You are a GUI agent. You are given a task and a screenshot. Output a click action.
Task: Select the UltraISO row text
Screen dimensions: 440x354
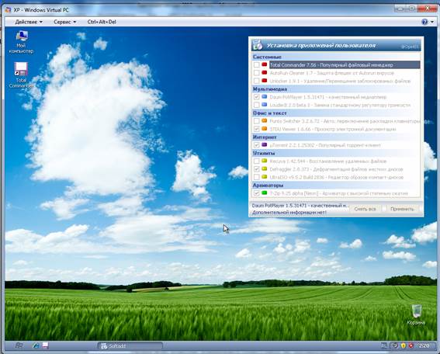click(x=337, y=178)
